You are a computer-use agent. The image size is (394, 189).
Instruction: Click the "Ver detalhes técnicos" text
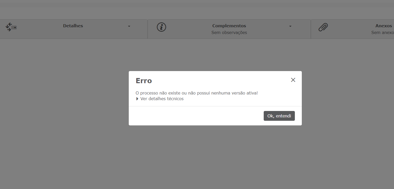[162, 99]
